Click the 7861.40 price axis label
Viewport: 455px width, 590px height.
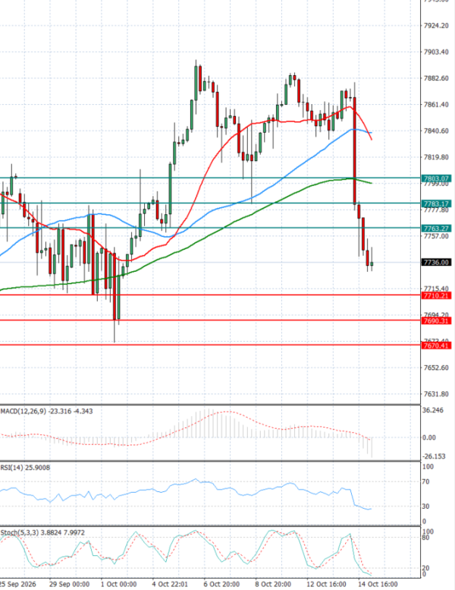(436, 104)
